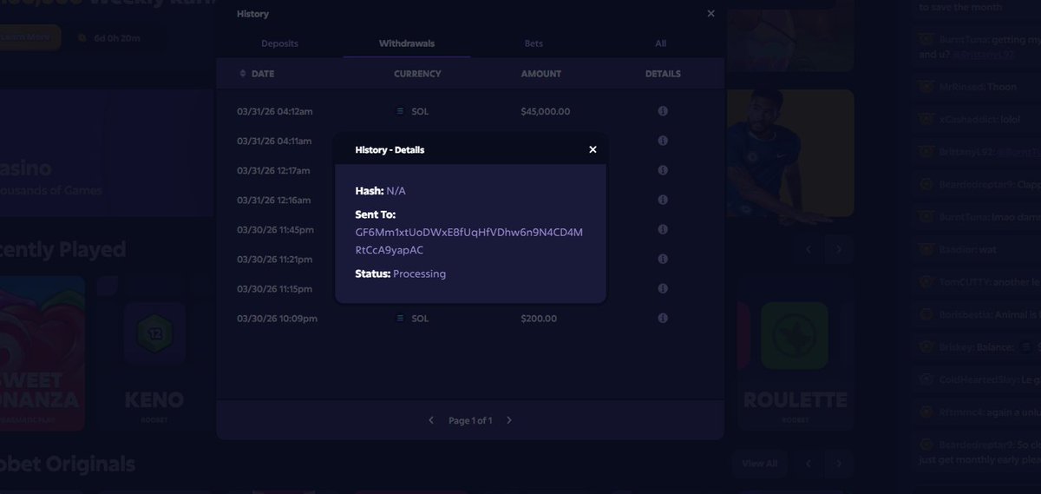
Task: Open details info icon for 04:11am withdrawal
Action: pyautogui.click(x=663, y=141)
